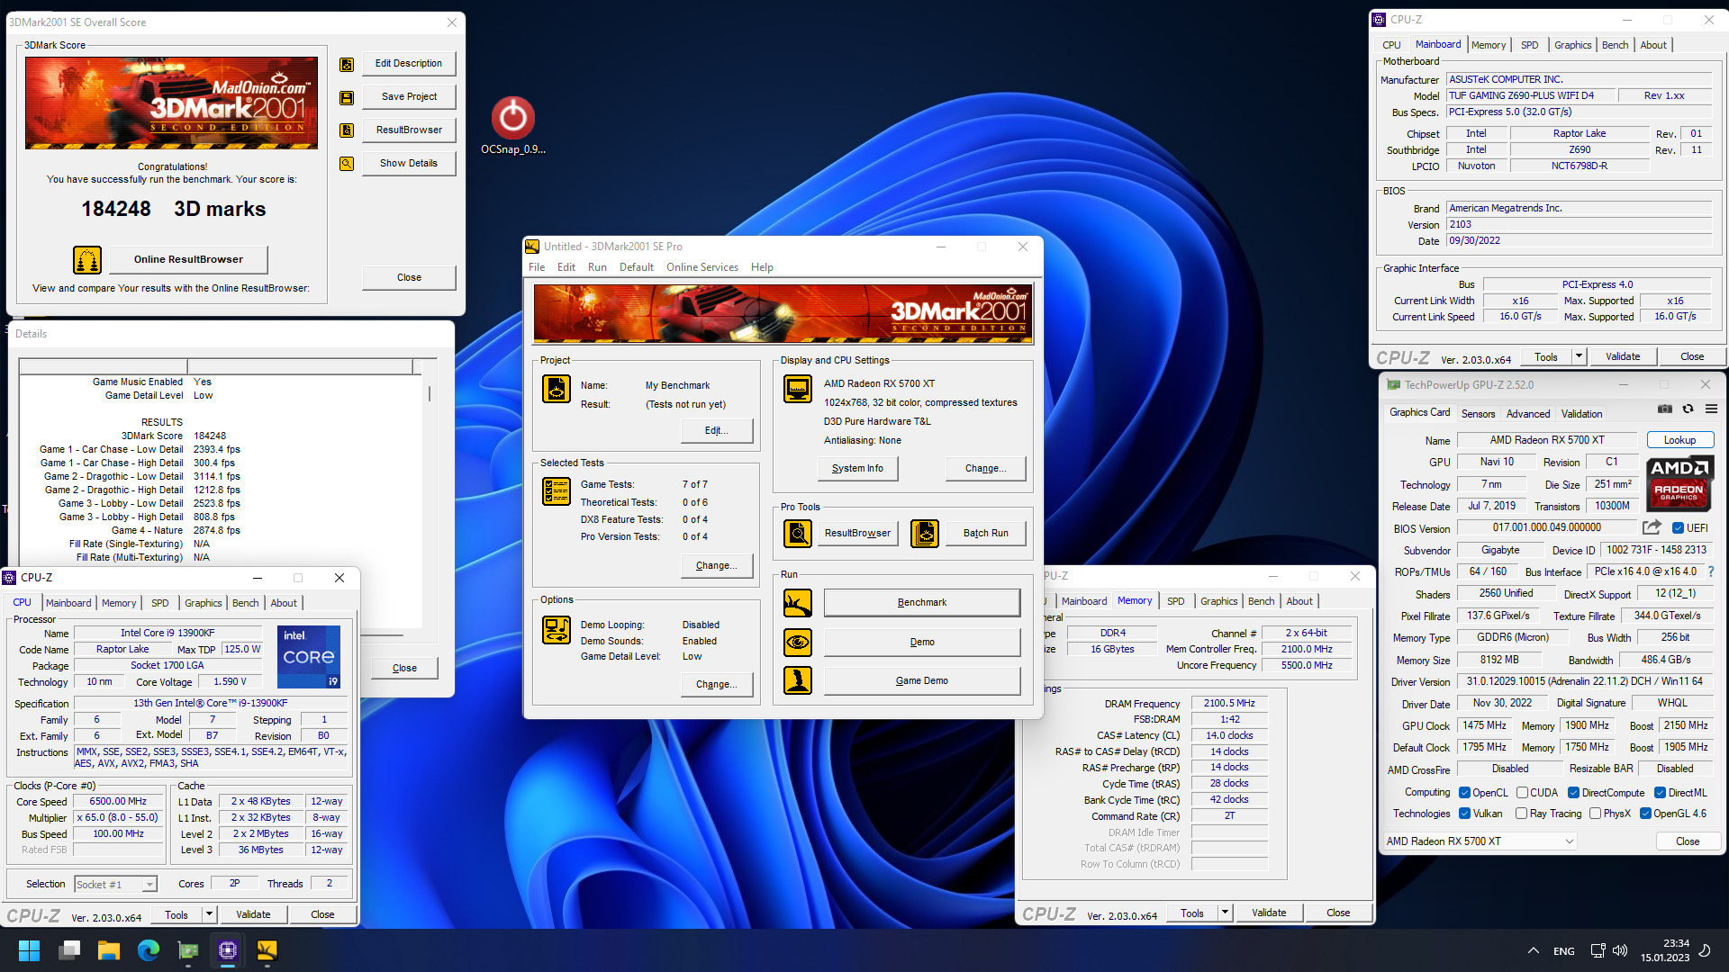
Task: Toggle the DirectML checkbox
Action: [x=1660, y=793]
